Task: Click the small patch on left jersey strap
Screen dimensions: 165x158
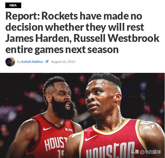Action: [x=69, y=130]
